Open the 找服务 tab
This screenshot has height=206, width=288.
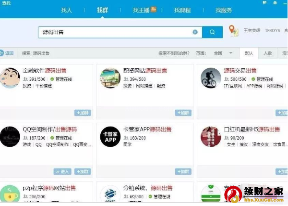[x=223, y=10]
